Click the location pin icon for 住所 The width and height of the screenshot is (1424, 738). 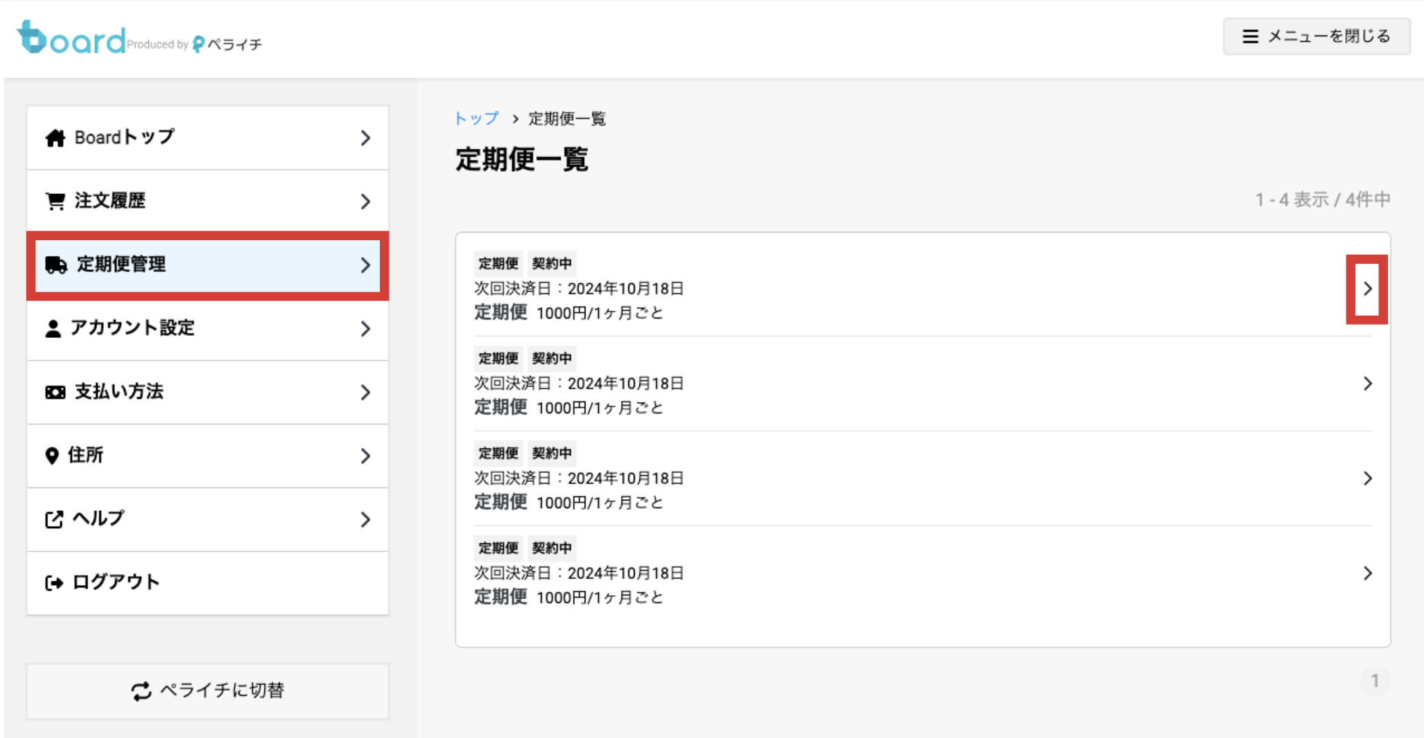pos(52,456)
